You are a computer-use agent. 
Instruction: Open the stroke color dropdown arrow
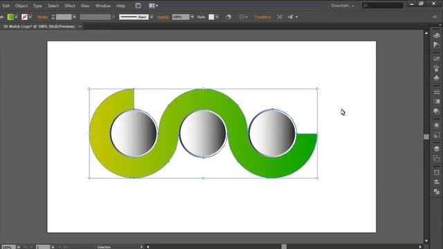point(30,17)
